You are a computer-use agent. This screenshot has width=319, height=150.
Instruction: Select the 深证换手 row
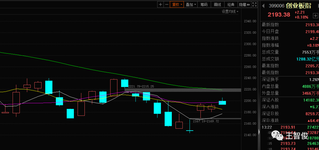(290, 80)
